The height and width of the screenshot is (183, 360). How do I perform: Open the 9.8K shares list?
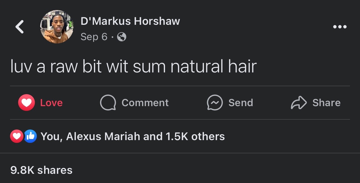(41, 170)
